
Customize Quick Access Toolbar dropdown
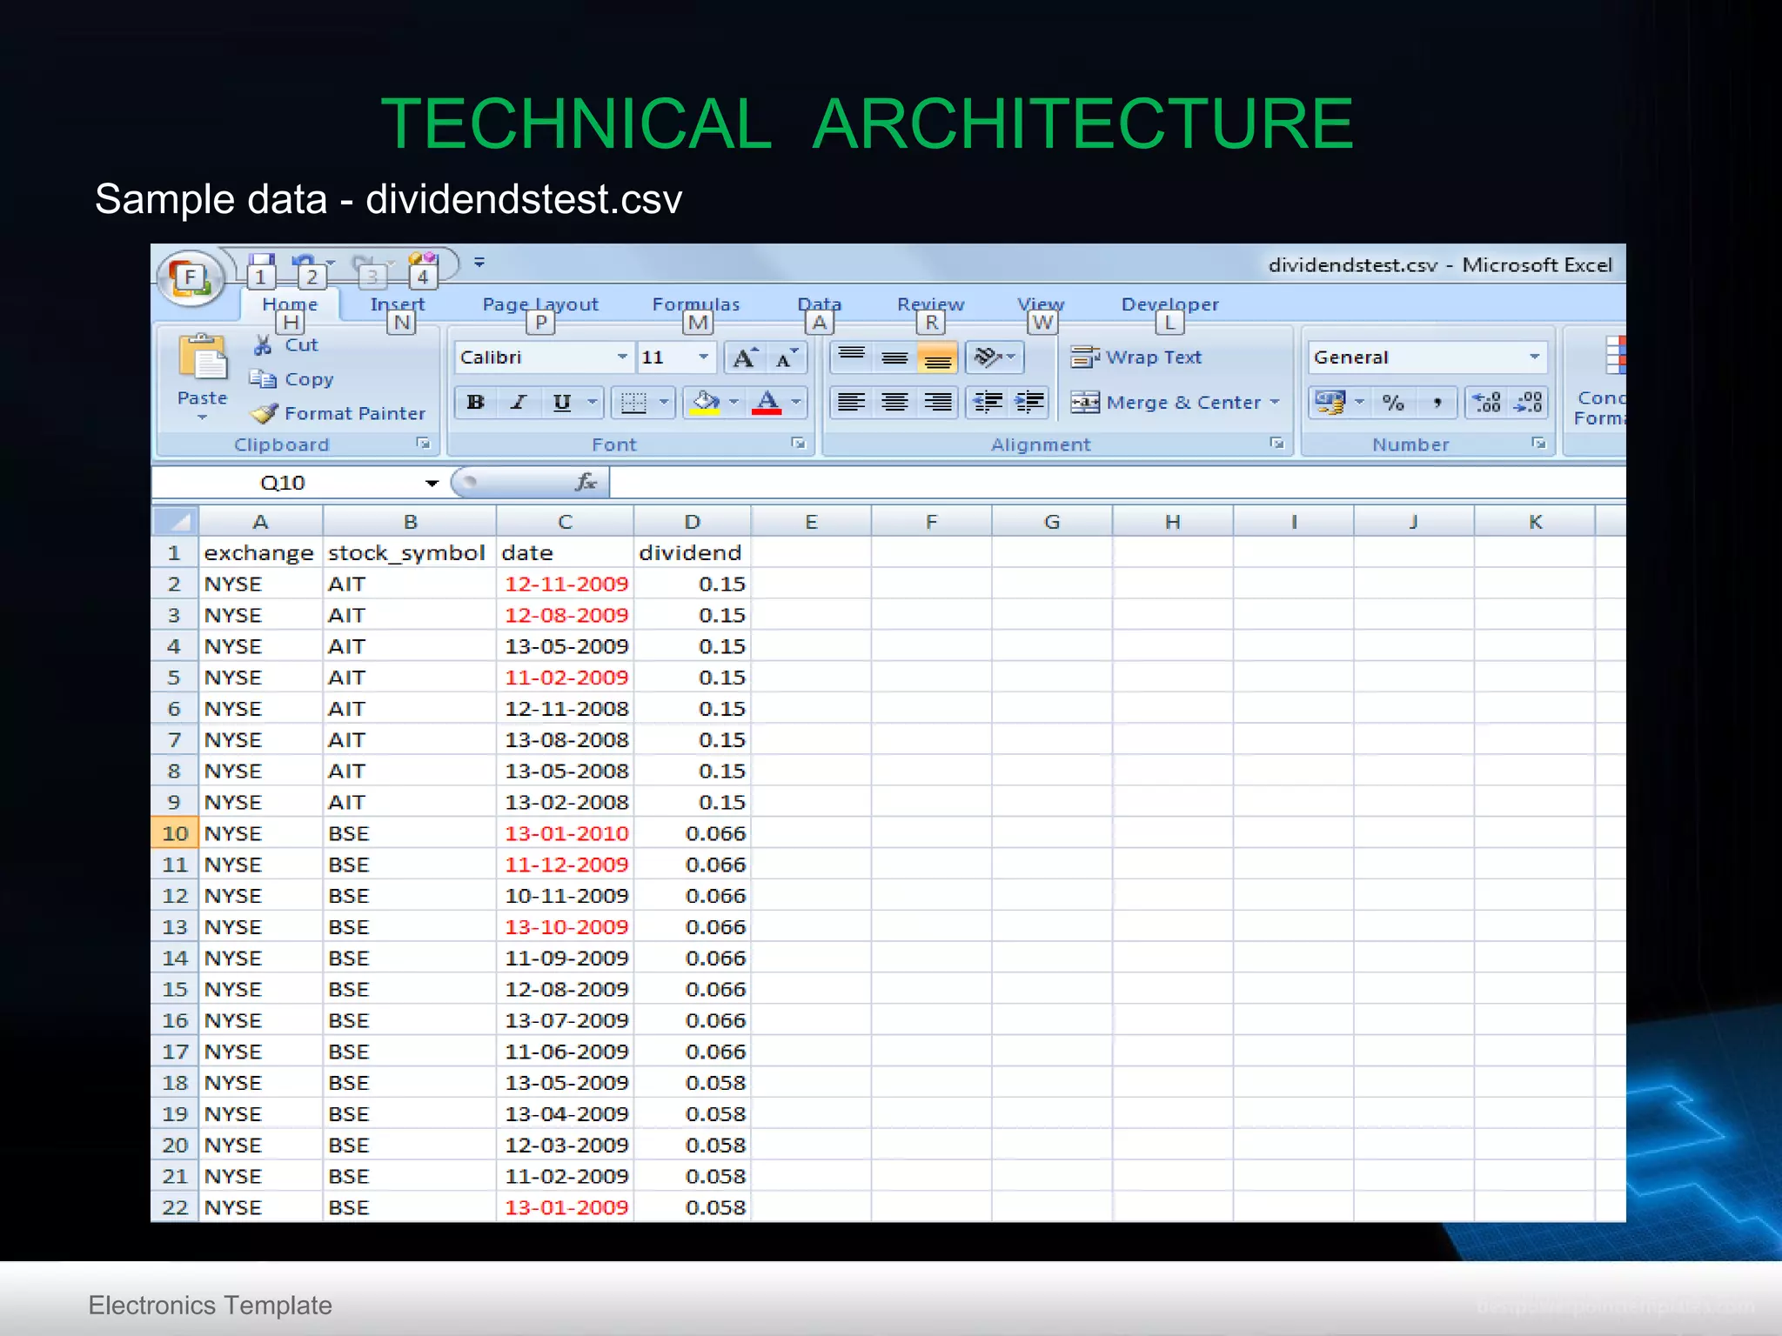[479, 261]
